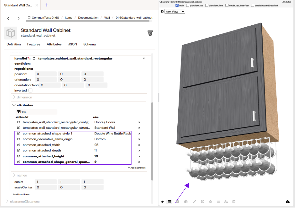Click the Items breadcrumb
This screenshot has height=208, width=295.
[x=69, y=18]
